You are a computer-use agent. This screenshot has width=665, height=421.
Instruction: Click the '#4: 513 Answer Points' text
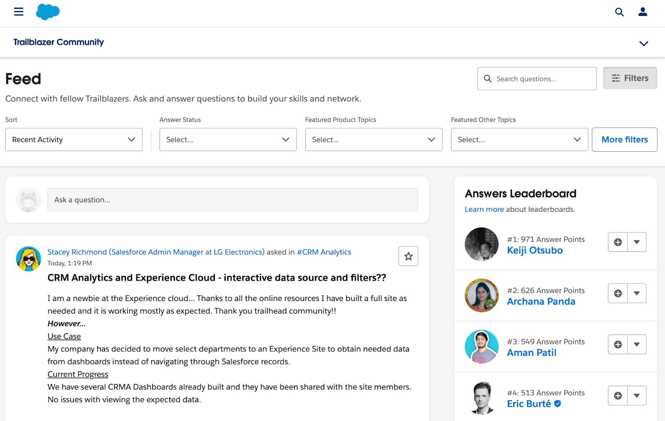coord(546,393)
